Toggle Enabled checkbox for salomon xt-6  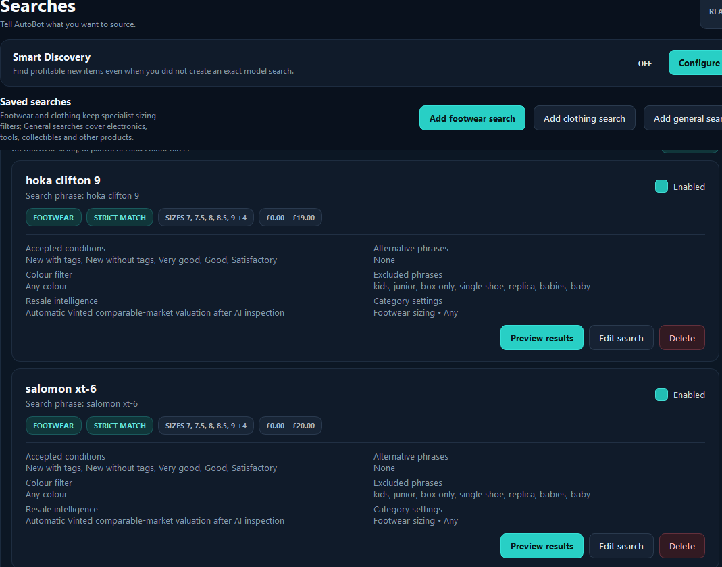click(x=661, y=395)
